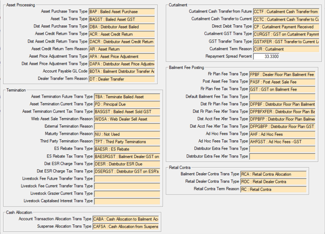Click the Asset Price Adjustment Trans Type field

coord(121,57)
